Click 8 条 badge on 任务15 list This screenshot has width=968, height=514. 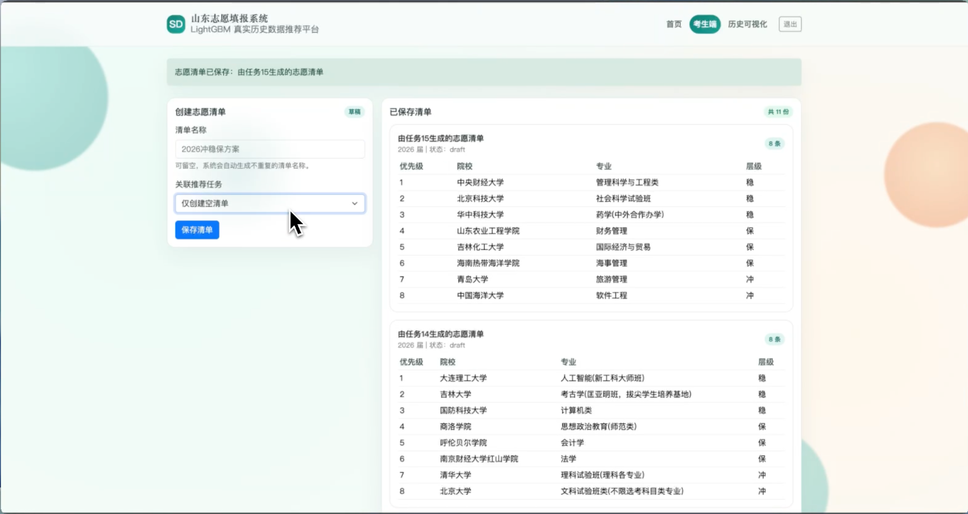pos(774,144)
